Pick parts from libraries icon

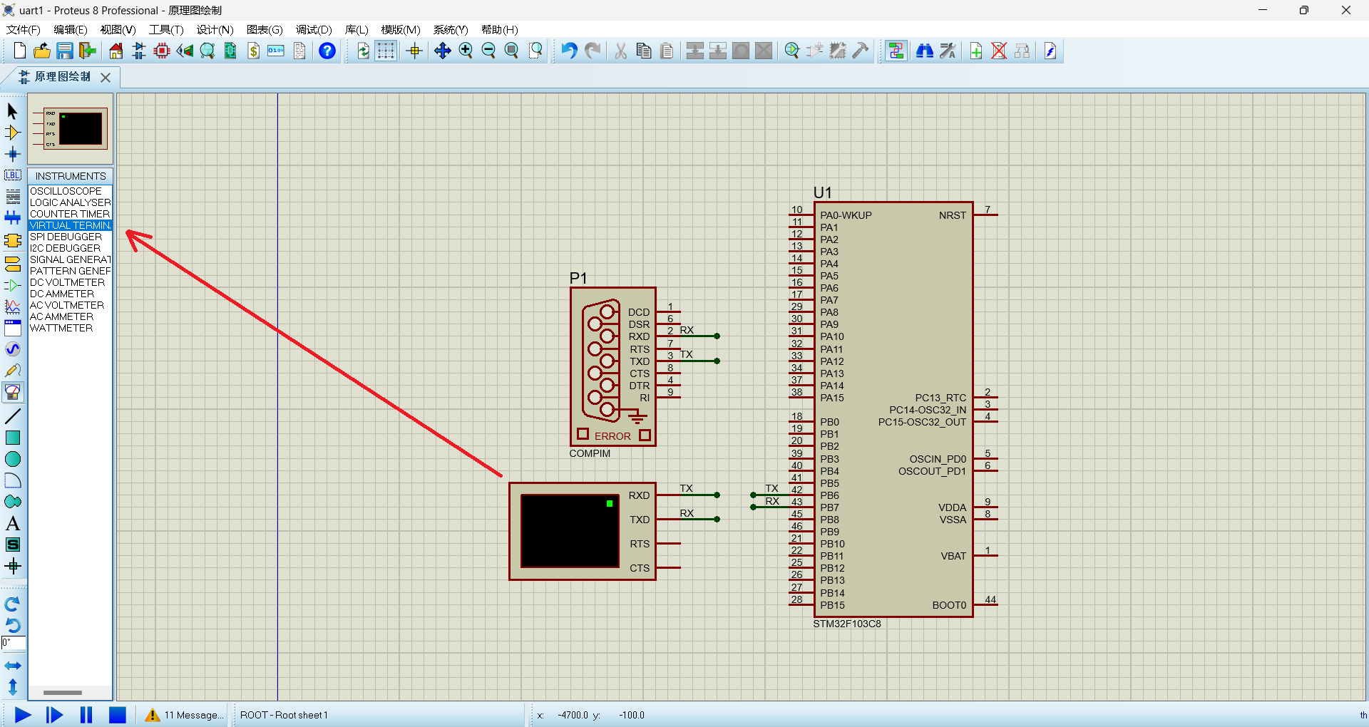[x=792, y=51]
